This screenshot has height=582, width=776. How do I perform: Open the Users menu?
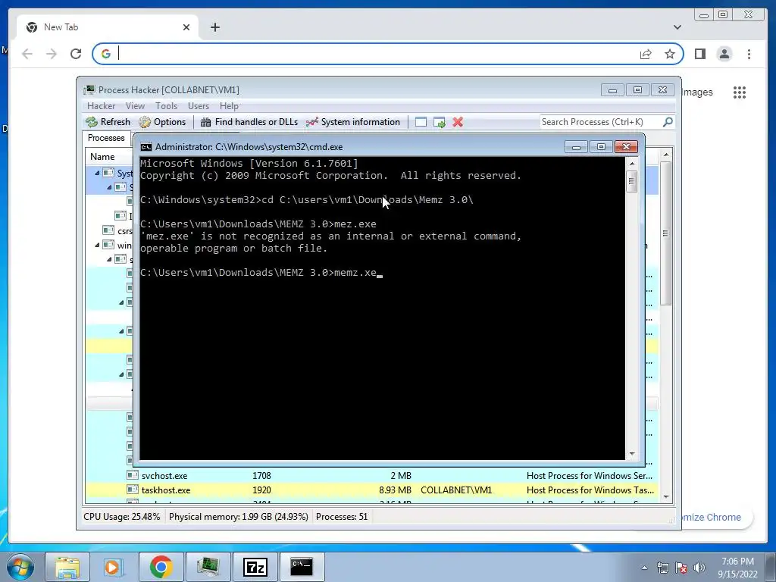[199, 106]
